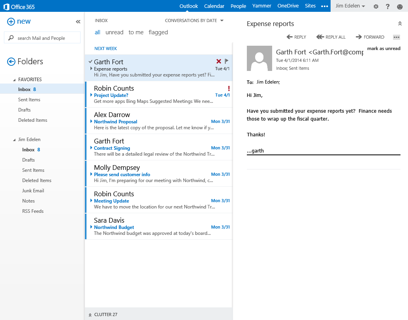Open more apps ellipsis in navigation bar
The height and width of the screenshot is (320, 408).
pos(324,6)
